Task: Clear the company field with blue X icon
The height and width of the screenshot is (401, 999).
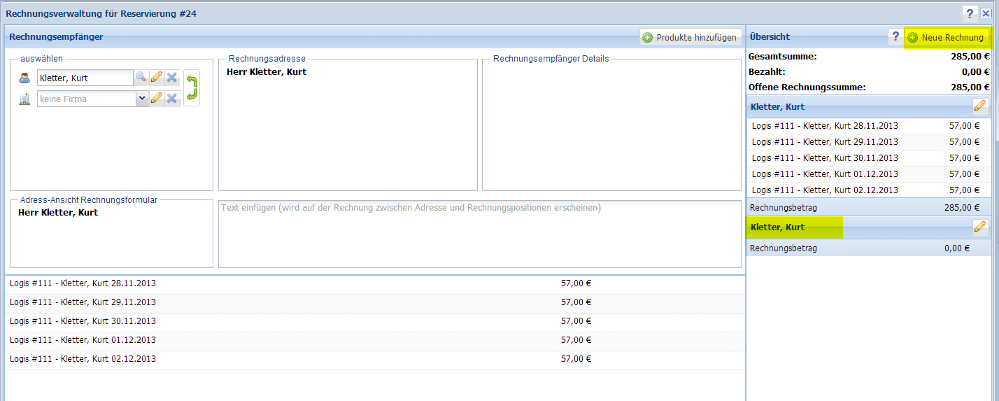Action: coord(172,99)
